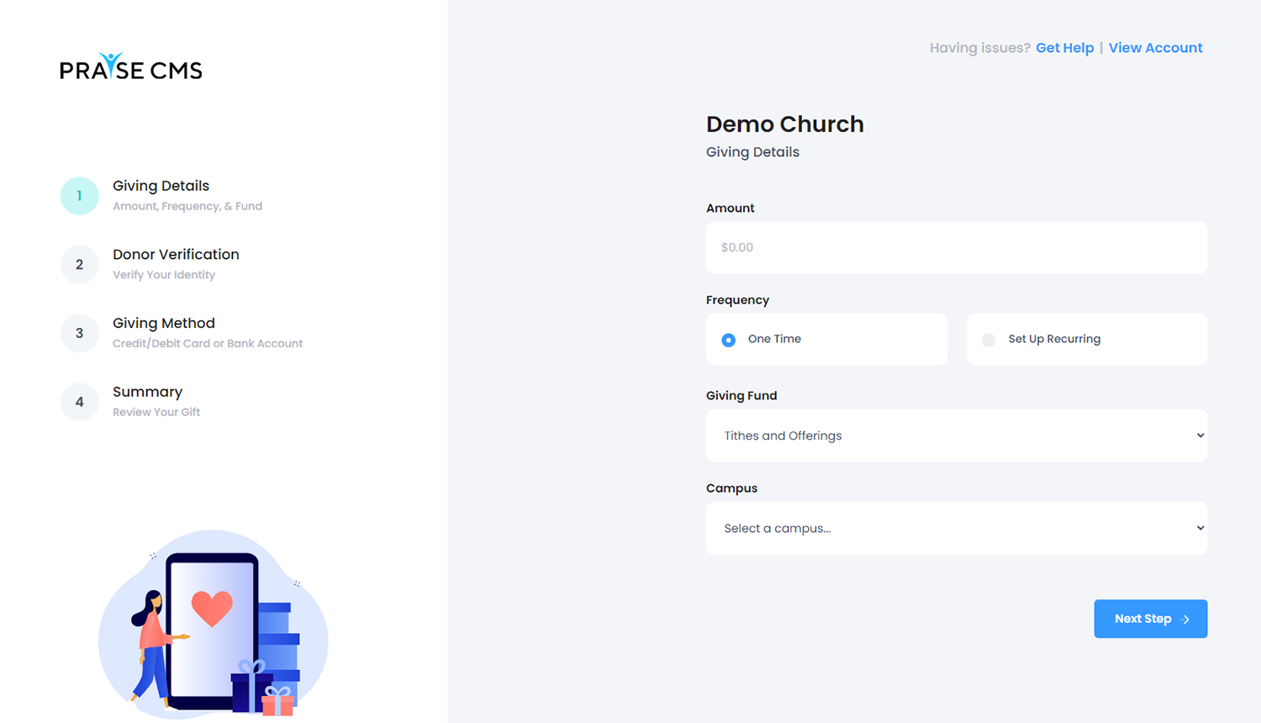Viewport: 1261px width, 723px height.
Task: Select the step 1 circle icon
Action: [80, 196]
